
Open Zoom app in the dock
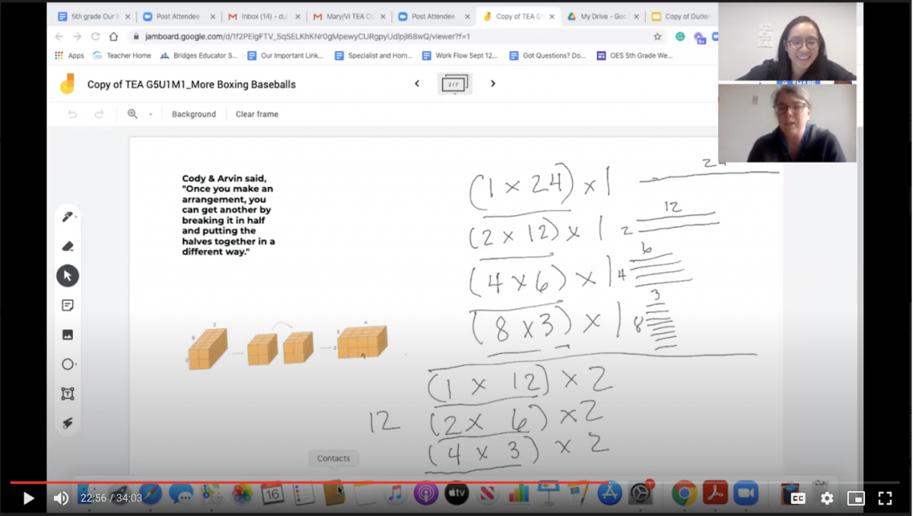click(746, 494)
